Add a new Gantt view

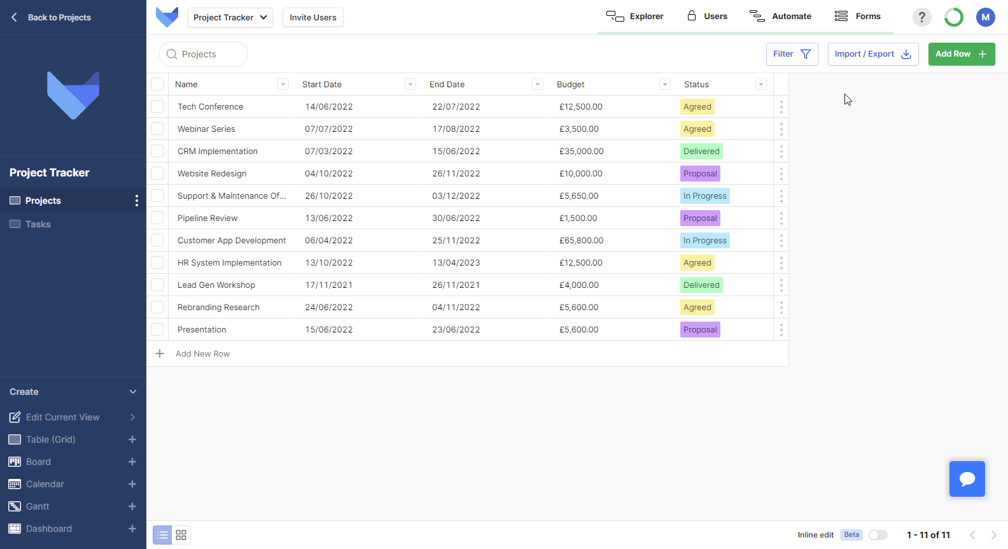pyautogui.click(x=132, y=506)
